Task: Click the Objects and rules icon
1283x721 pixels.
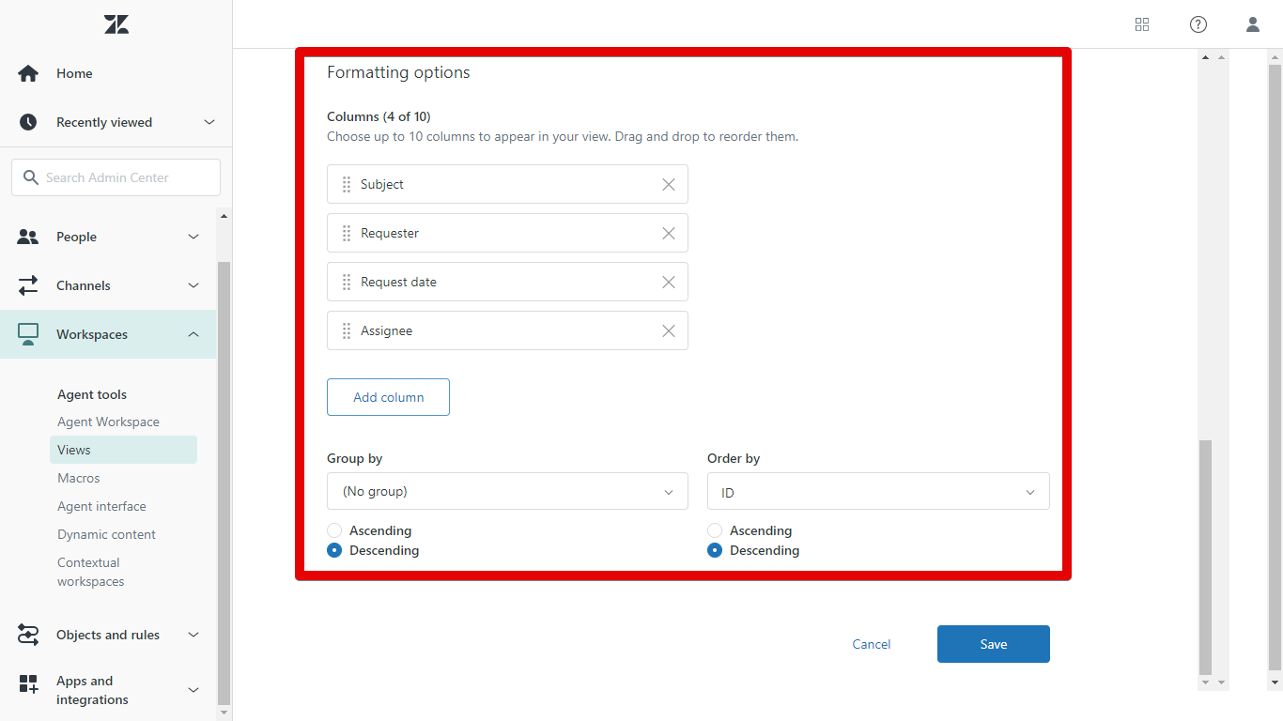Action: pyautogui.click(x=28, y=635)
